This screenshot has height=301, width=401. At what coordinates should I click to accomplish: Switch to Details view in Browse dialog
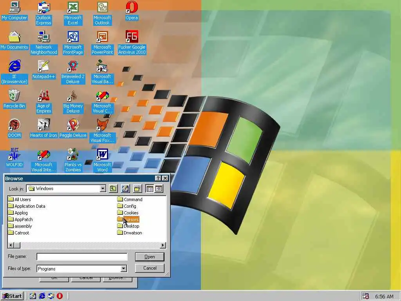pyautogui.click(x=159, y=189)
